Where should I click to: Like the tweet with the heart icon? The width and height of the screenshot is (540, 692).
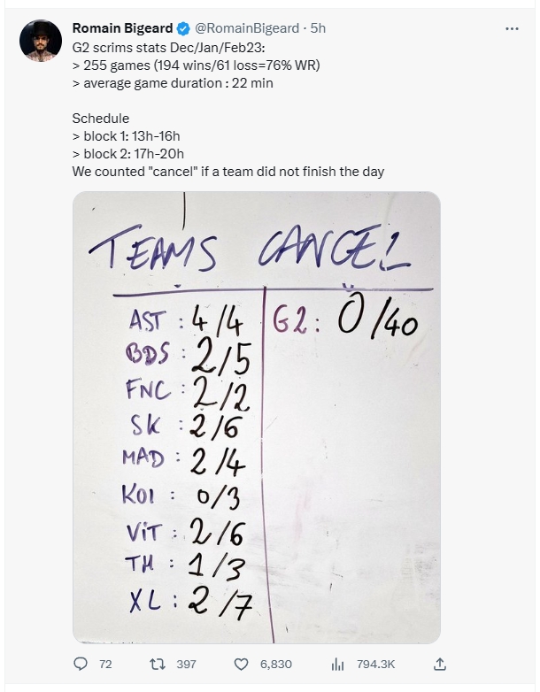(241, 665)
